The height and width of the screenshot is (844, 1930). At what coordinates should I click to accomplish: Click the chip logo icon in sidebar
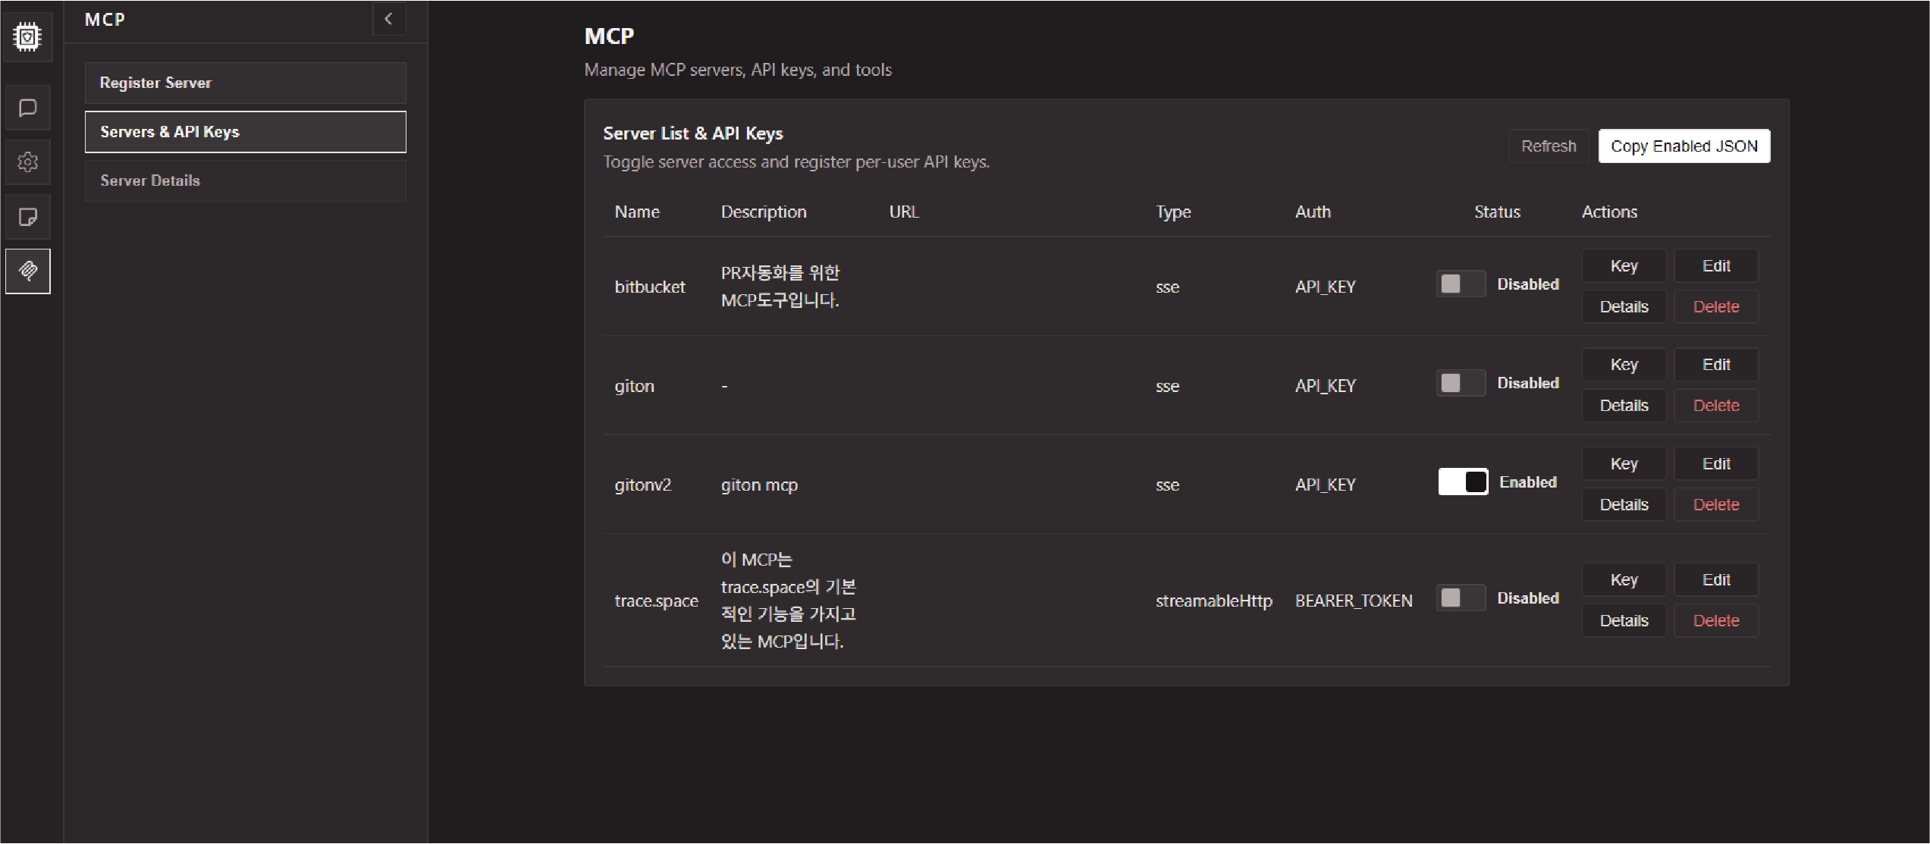27,36
